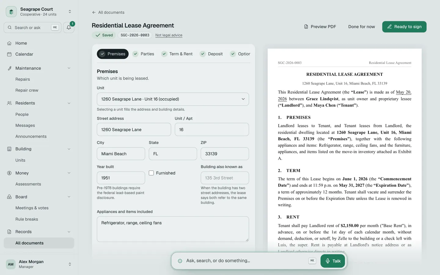This screenshot has height=275, width=440.
Task: Click the AM user avatar
Action: [11, 264]
